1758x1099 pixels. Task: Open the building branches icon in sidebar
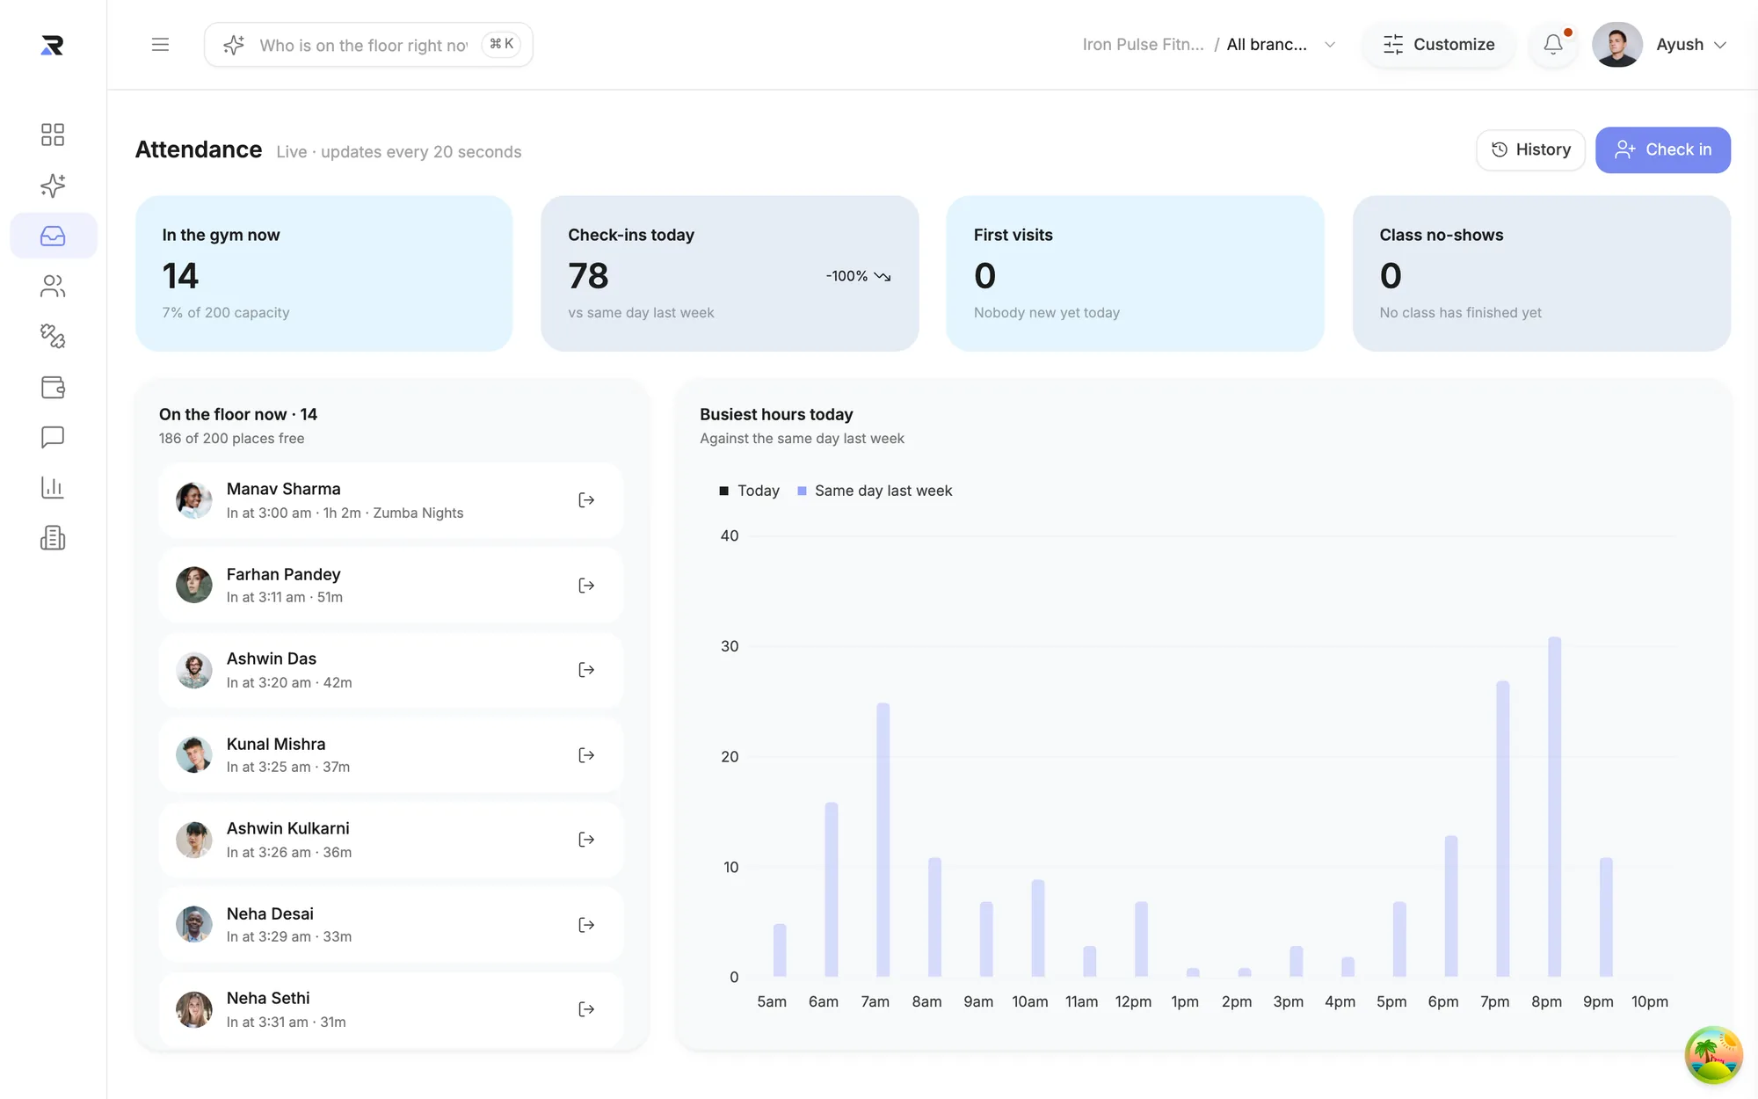pos(53,538)
